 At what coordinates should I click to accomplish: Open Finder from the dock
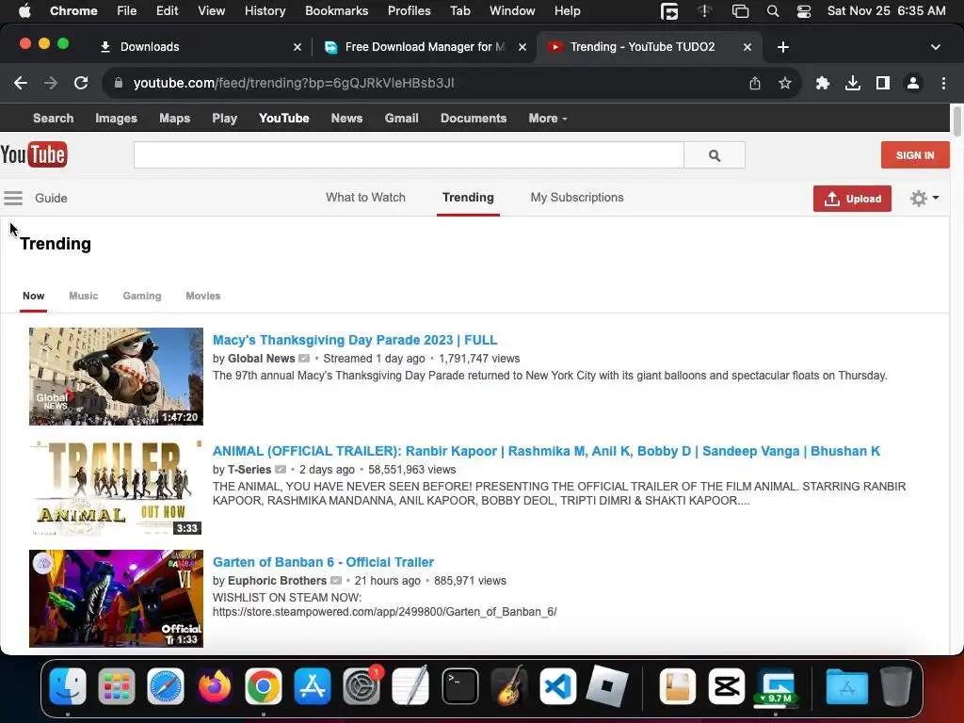[68, 685]
